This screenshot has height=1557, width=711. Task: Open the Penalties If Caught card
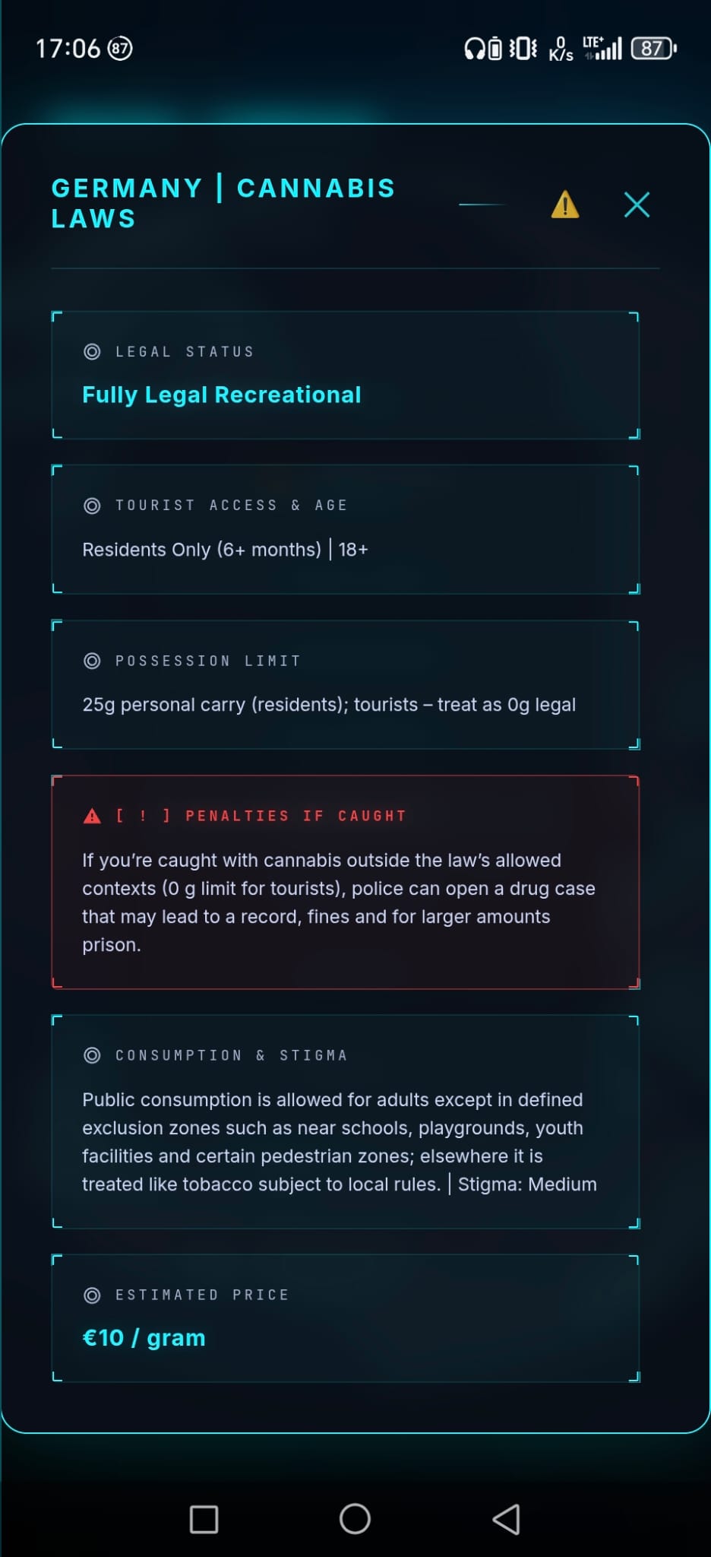pyautogui.click(x=346, y=883)
